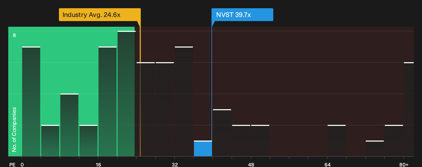
Task: Click the PE axis label
Action: (x=12, y=165)
